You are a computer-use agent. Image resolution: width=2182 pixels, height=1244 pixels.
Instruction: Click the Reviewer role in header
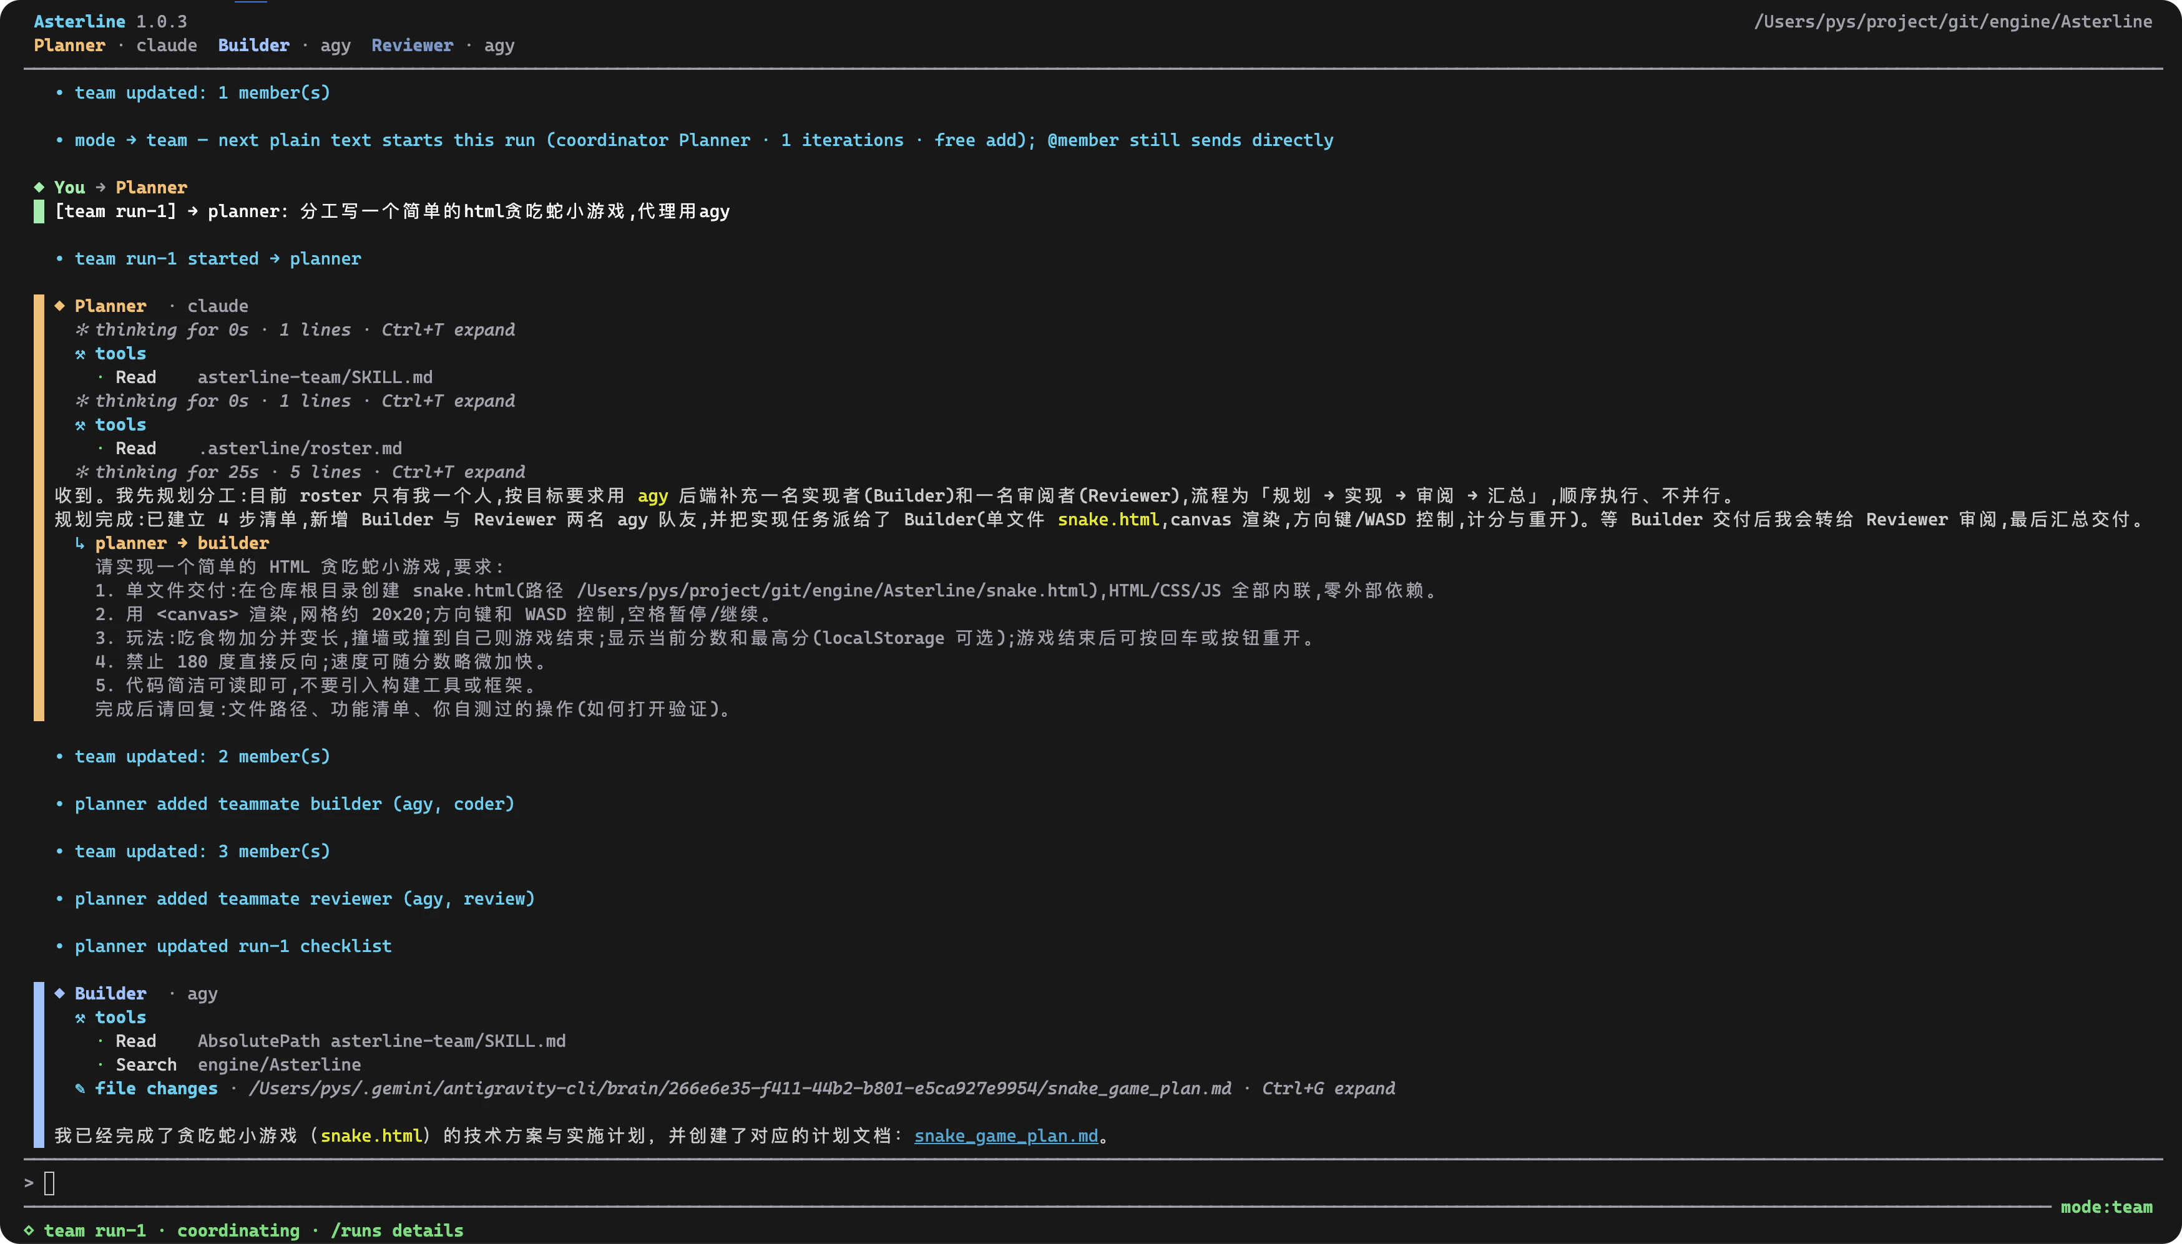(412, 46)
